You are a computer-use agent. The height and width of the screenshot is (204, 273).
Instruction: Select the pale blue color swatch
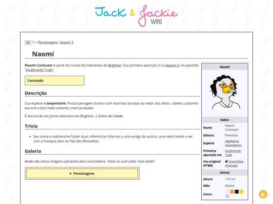[x=227, y=196]
